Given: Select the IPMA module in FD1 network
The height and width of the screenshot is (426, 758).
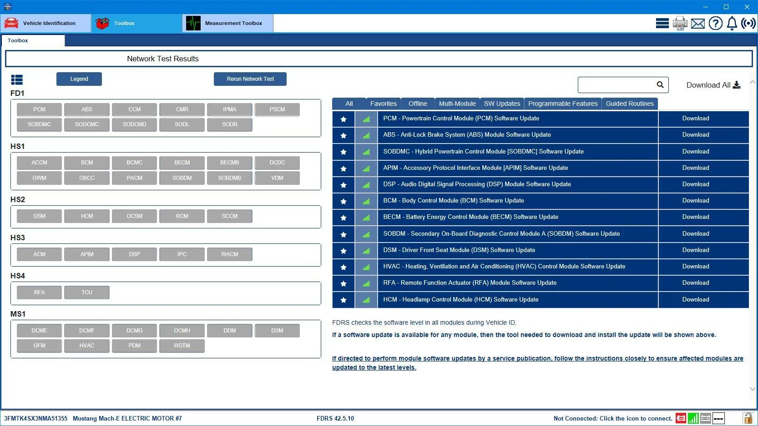Looking at the screenshot, I should [229, 109].
